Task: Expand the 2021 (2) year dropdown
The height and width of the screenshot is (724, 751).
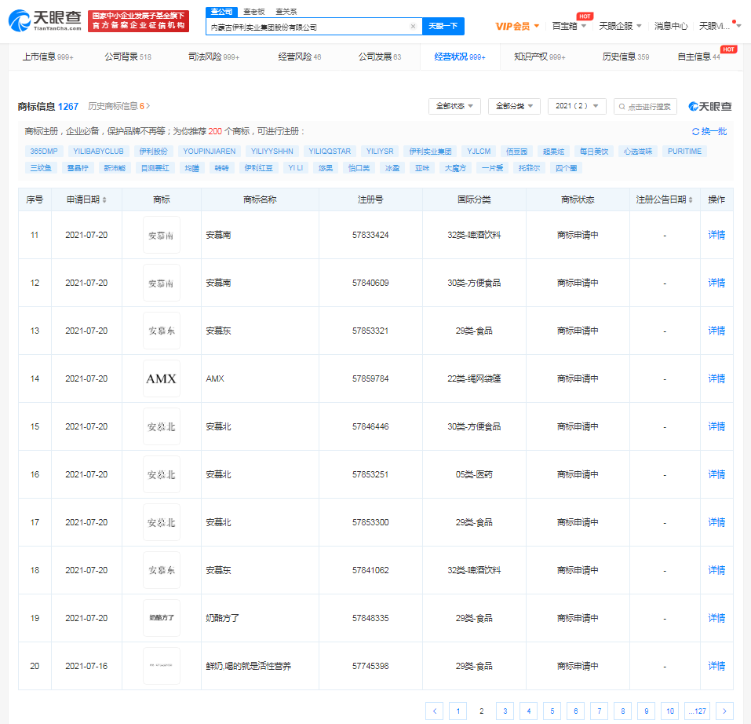Action: pyautogui.click(x=577, y=106)
